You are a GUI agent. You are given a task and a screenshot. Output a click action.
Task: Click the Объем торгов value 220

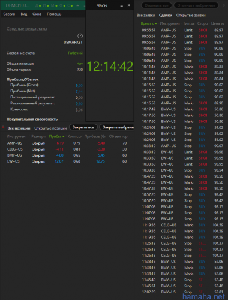pyautogui.click(x=80, y=70)
